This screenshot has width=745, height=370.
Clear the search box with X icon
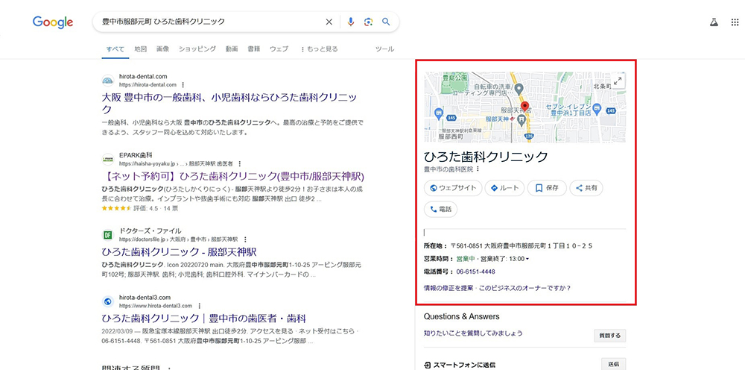tap(329, 22)
